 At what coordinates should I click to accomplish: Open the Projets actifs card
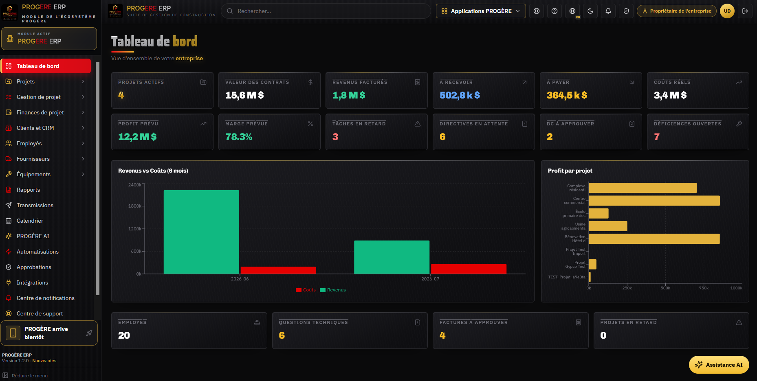(x=162, y=90)
